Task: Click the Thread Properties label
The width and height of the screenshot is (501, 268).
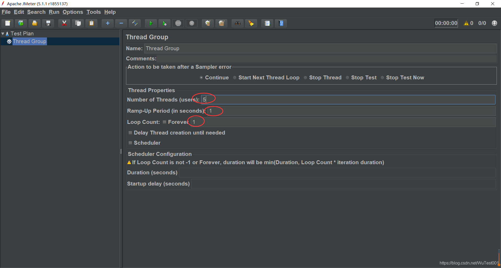Action: (151, 90)
